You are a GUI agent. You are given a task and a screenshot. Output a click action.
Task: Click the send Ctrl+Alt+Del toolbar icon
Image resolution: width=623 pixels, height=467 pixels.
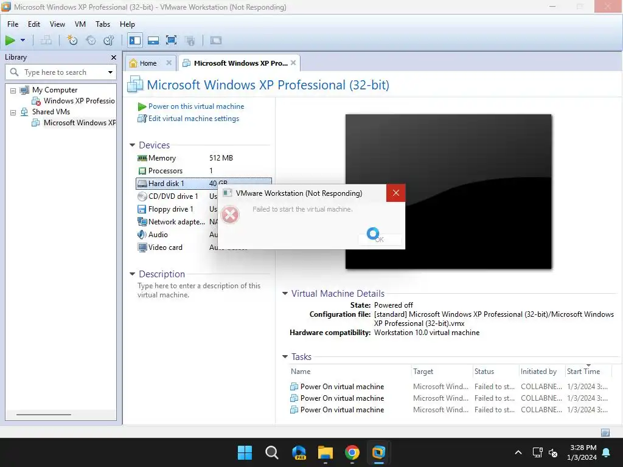coord(46,40)
